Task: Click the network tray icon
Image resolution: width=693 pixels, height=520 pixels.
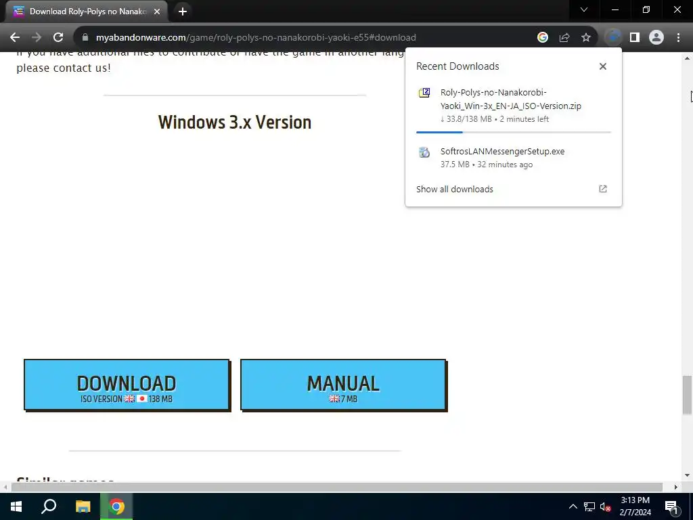Action: pyautogui.click(x=589, y=506)
